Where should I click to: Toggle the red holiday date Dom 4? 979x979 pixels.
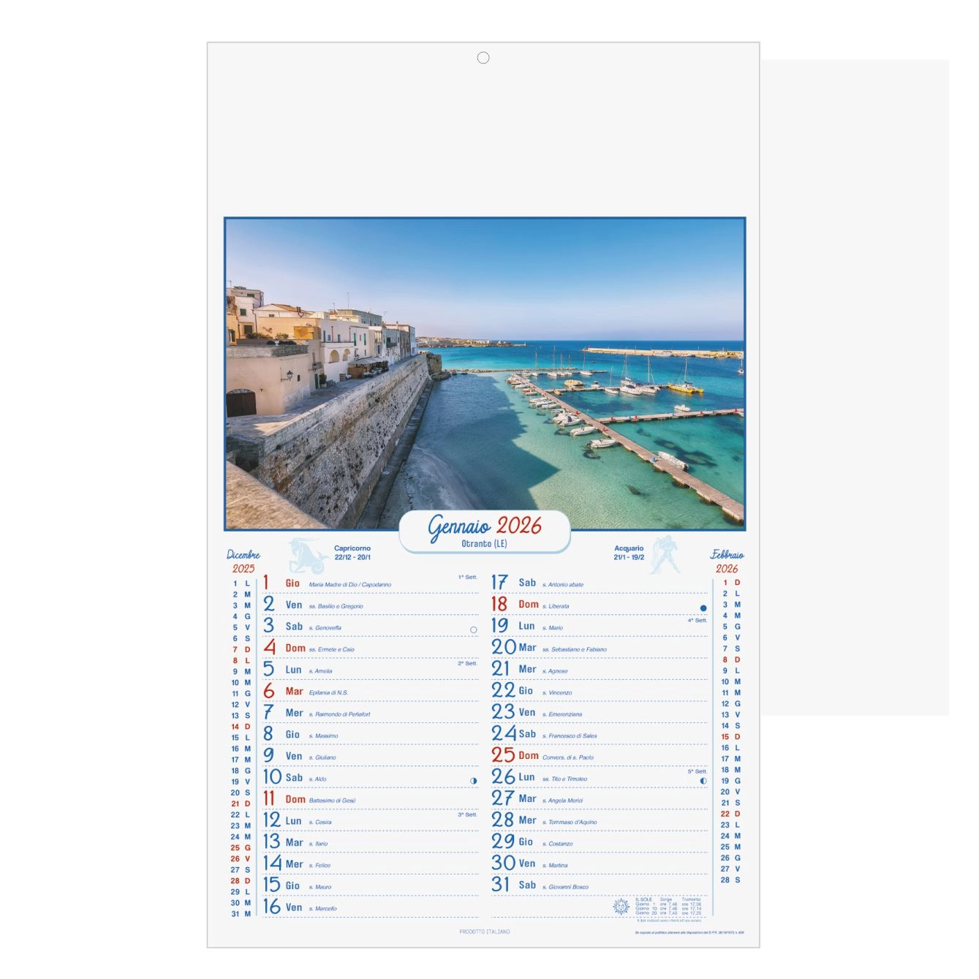pyautogui.click(x=288, y=648)
